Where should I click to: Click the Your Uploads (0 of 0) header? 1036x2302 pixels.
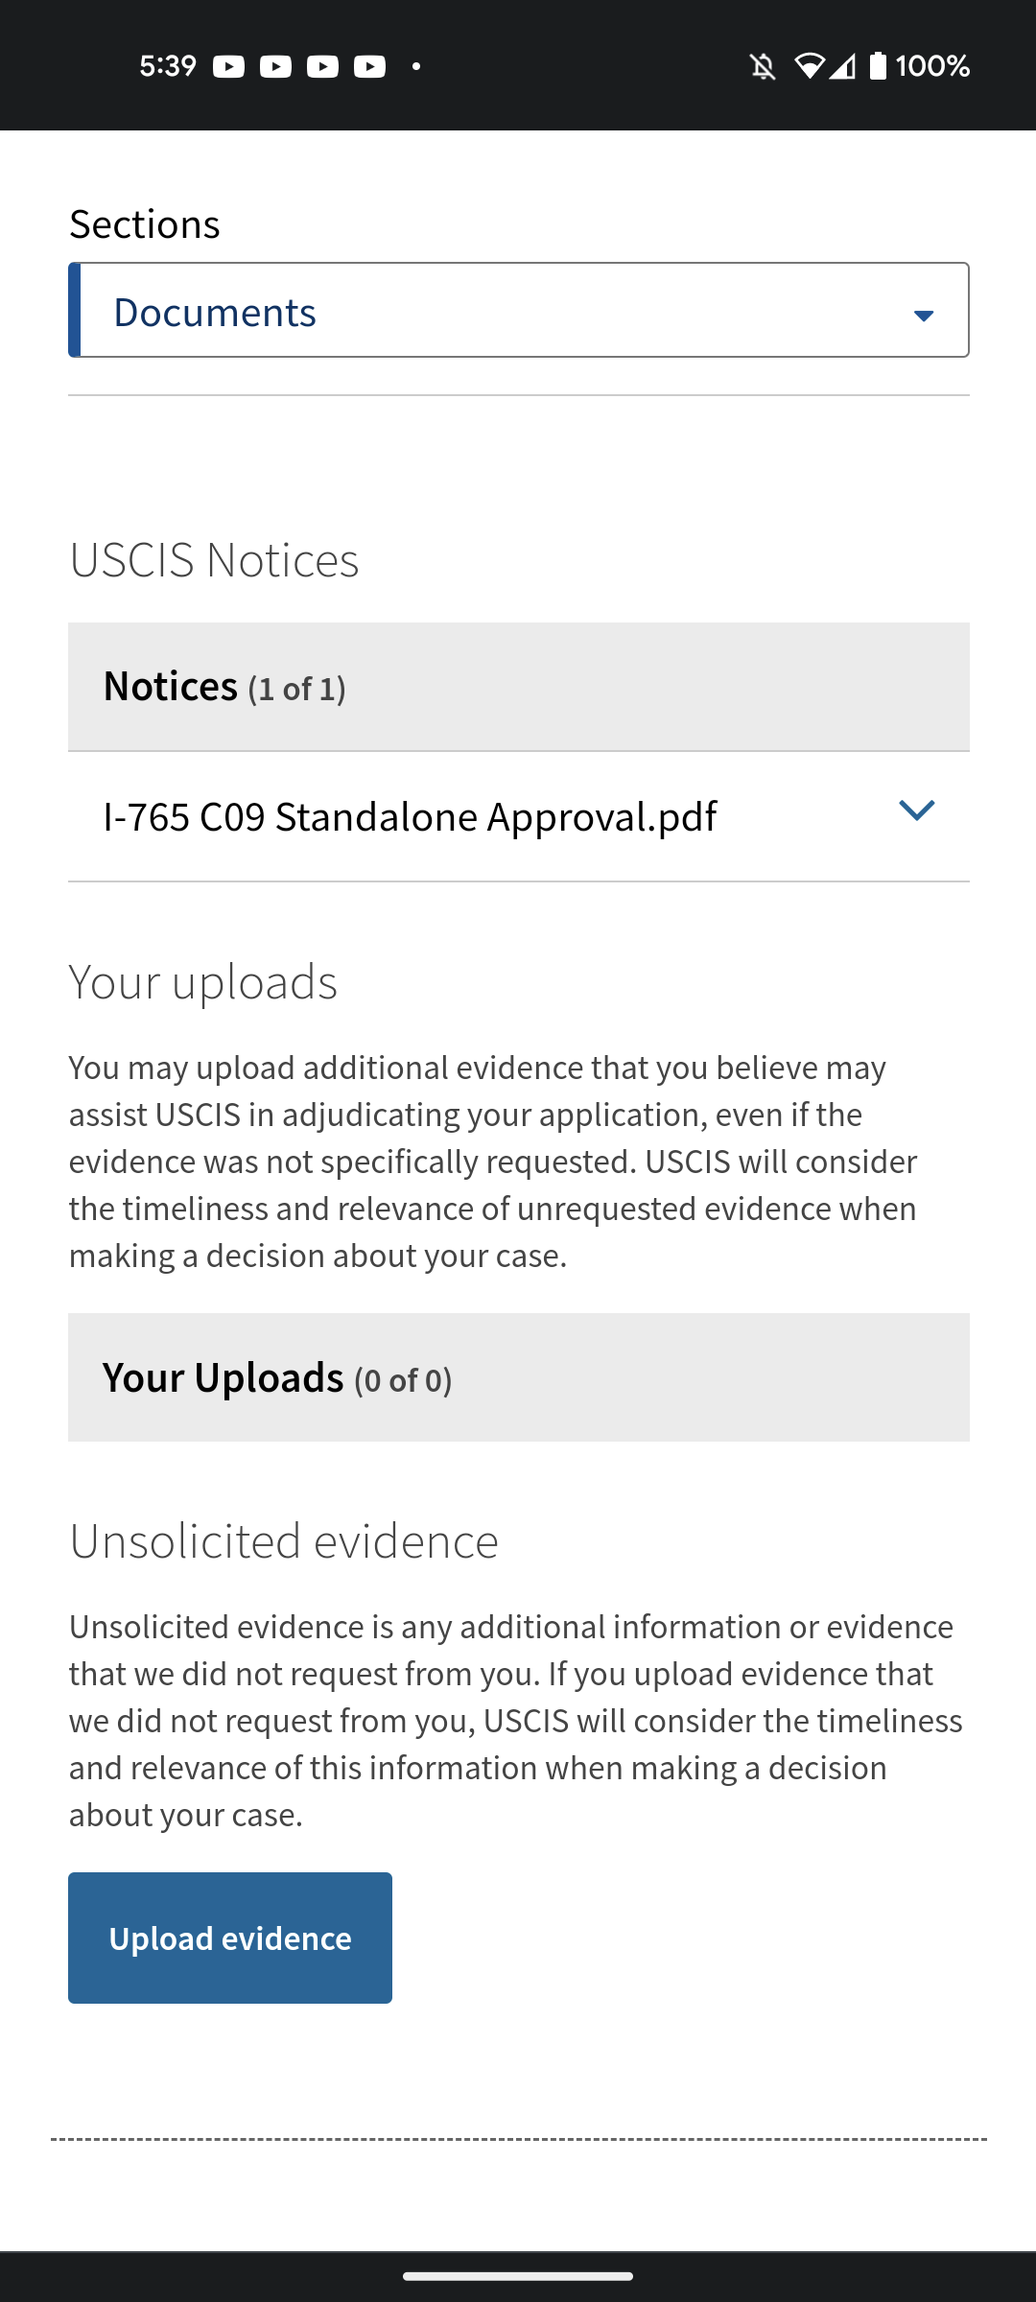point(277,1378)
